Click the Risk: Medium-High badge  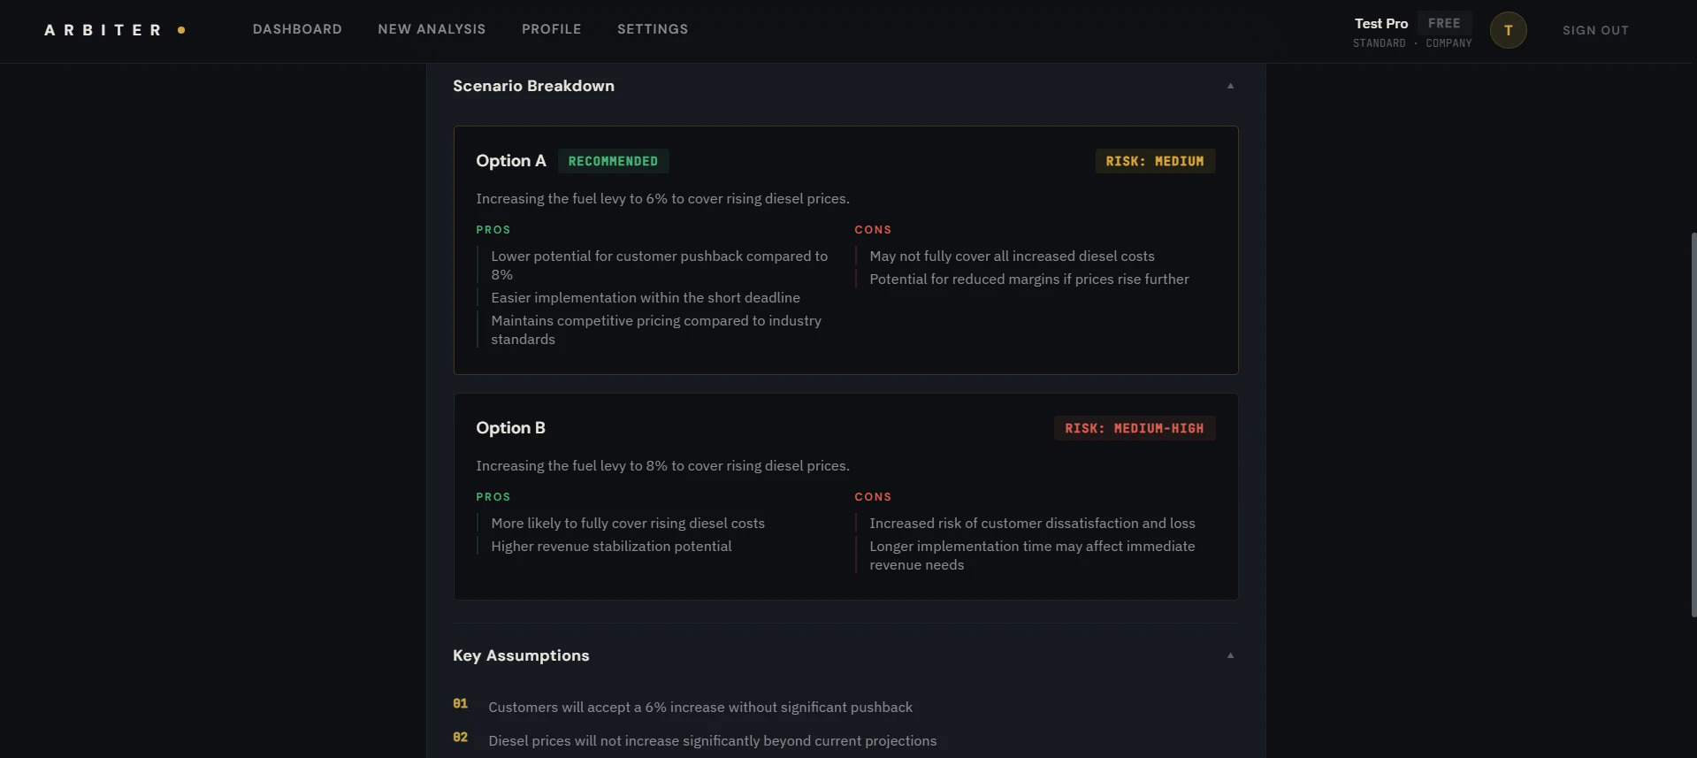(x=1134, y=428)
